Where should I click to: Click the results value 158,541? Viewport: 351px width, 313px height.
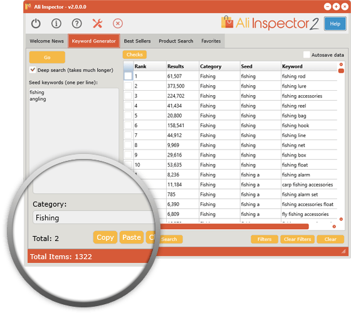175,125
